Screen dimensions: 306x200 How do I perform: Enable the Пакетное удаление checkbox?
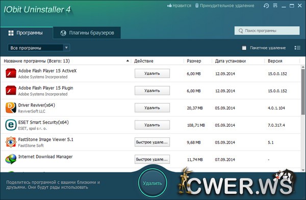pos(244,48)
